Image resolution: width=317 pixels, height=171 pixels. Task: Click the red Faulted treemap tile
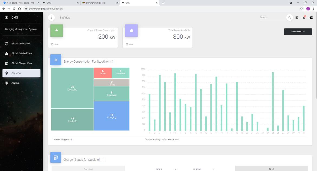[103, 73]
